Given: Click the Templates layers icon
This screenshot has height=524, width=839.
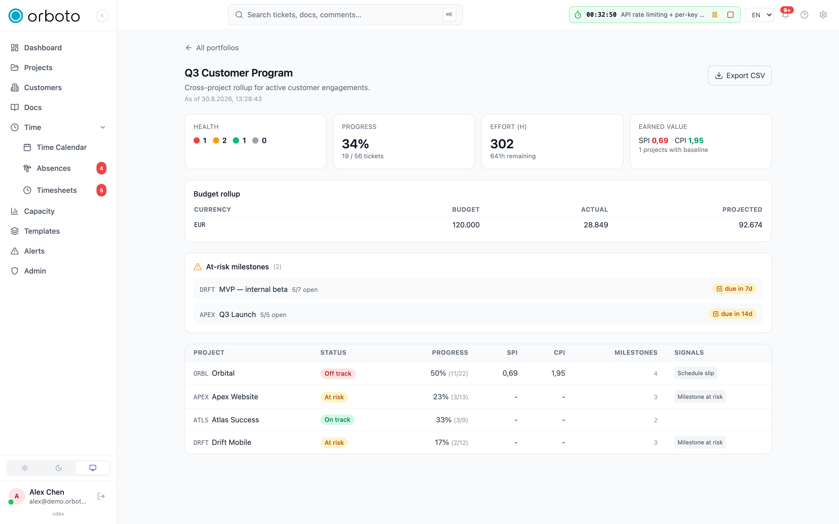Looking at the screenshot, I should [x=15, y=231].
